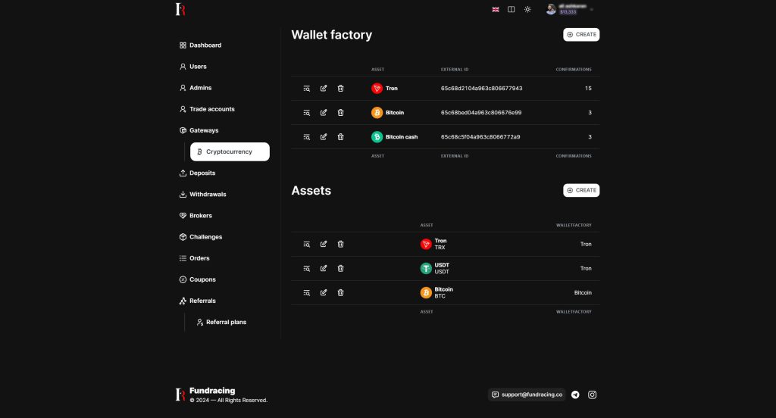
Task: View details of Bitcoin cash wallet factory
Action: click(x=307, y=137)
